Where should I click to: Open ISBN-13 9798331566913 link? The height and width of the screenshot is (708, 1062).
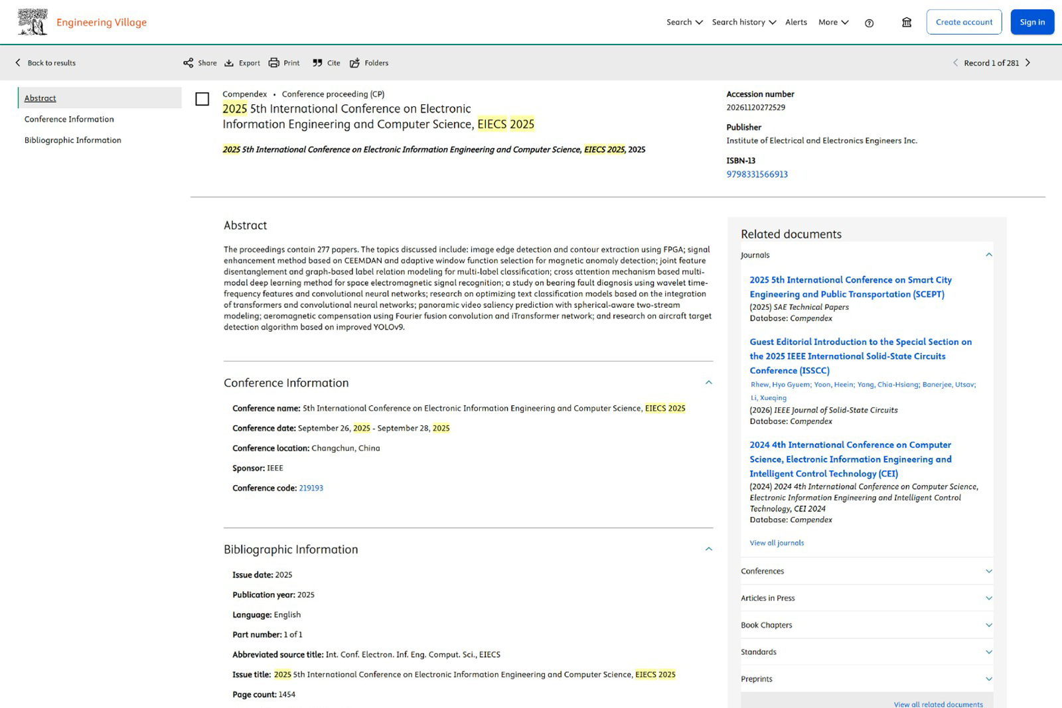pos(757,175)
